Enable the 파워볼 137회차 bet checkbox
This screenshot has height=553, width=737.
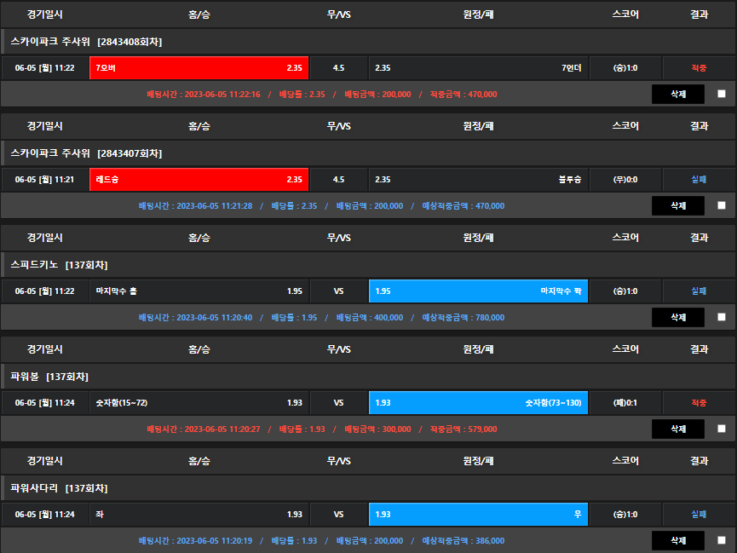tap(722, 429)
